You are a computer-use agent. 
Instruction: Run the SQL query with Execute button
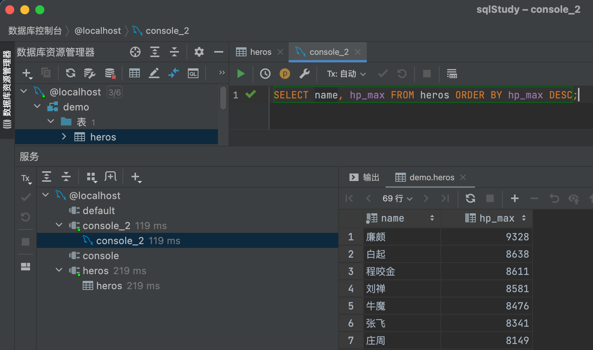241,74
